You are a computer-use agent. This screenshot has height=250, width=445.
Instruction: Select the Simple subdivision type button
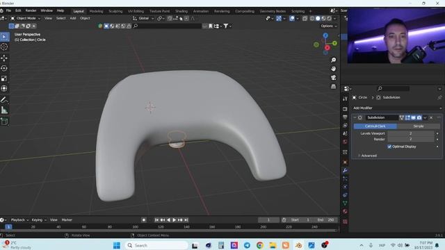pos(419,126)
